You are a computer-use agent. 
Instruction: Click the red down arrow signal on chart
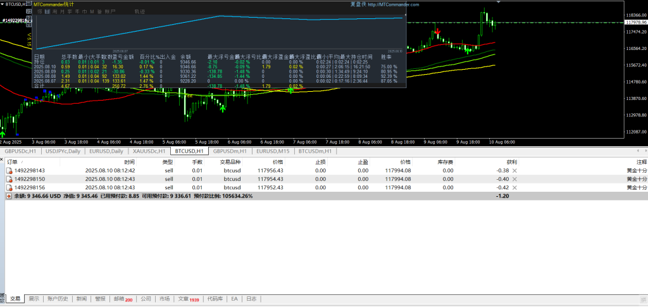438,30
